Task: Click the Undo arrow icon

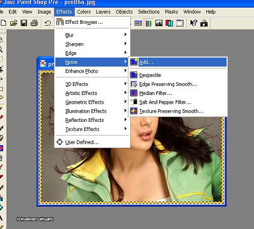Action: coord(48,23)
